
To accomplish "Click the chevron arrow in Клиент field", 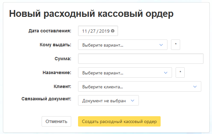I will point(195,86).
